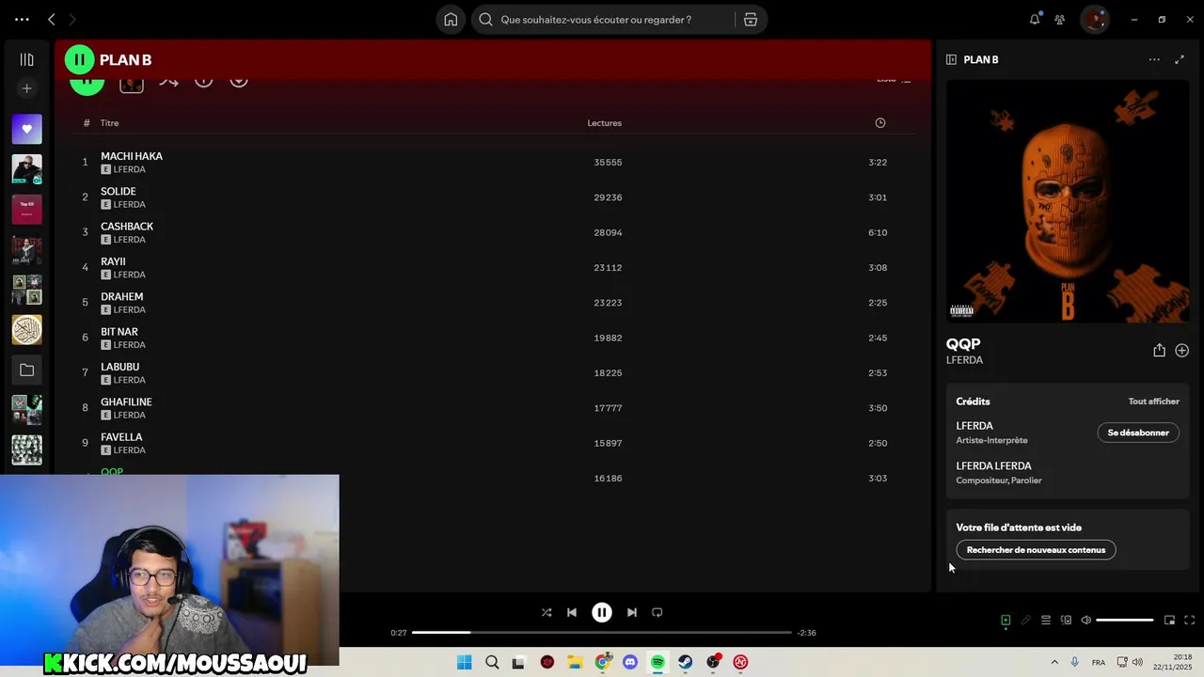This screenshot has width=1204, height=677.
Task: Open LFERDA artist link under CASHBACK
Action: tap(130, 240)
